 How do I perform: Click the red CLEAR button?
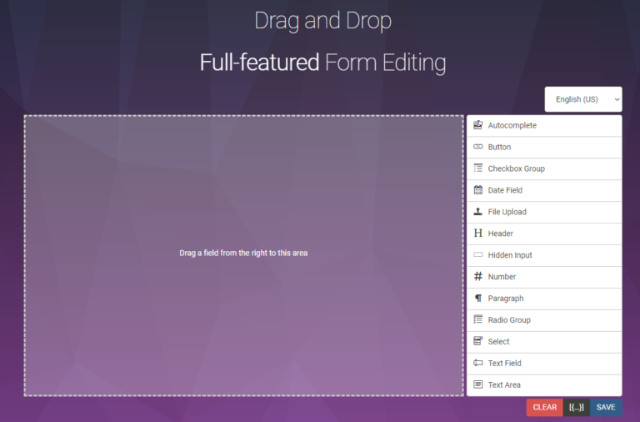(x=544, y=407)
